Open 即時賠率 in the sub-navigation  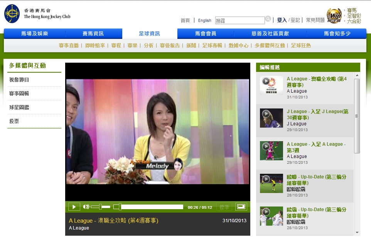coord(95,45)
